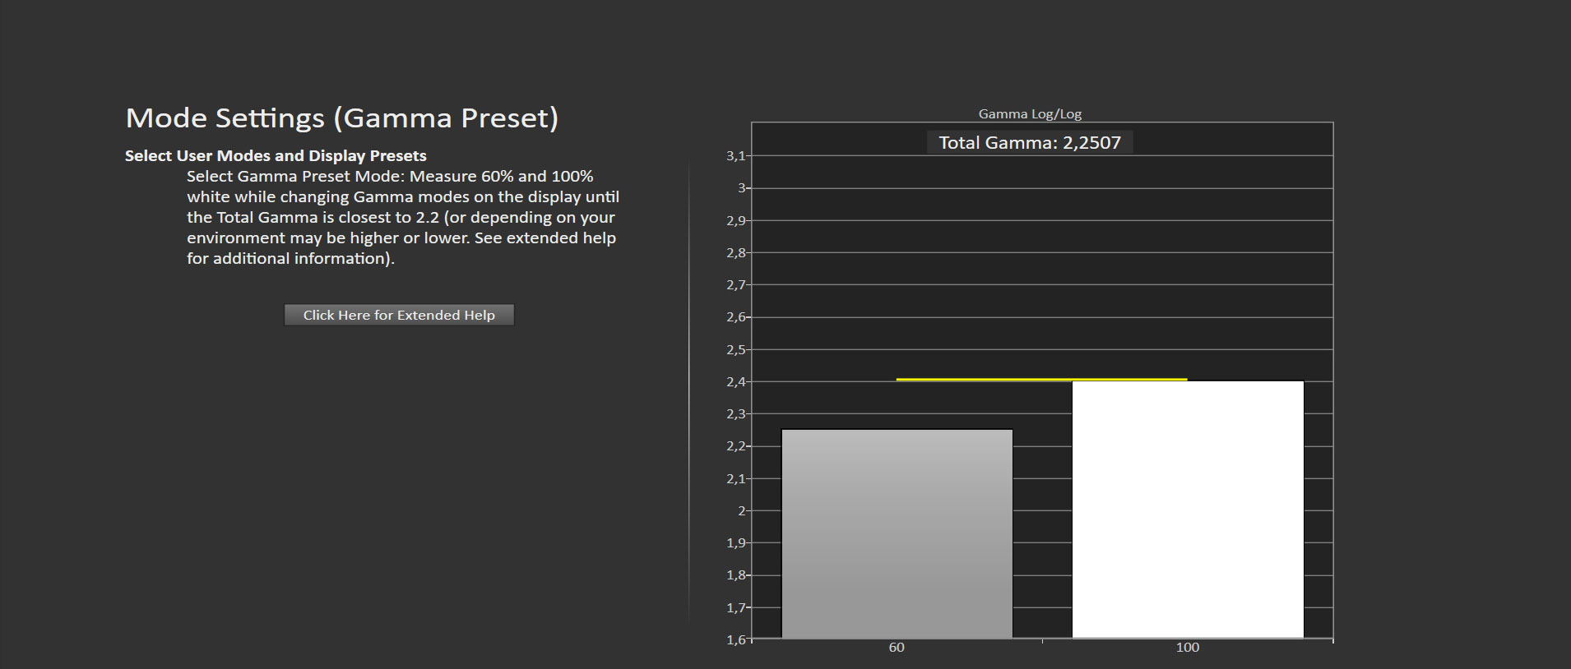
Task: Click the 1,9 value on the y-axis
Action: click(735, 543)
